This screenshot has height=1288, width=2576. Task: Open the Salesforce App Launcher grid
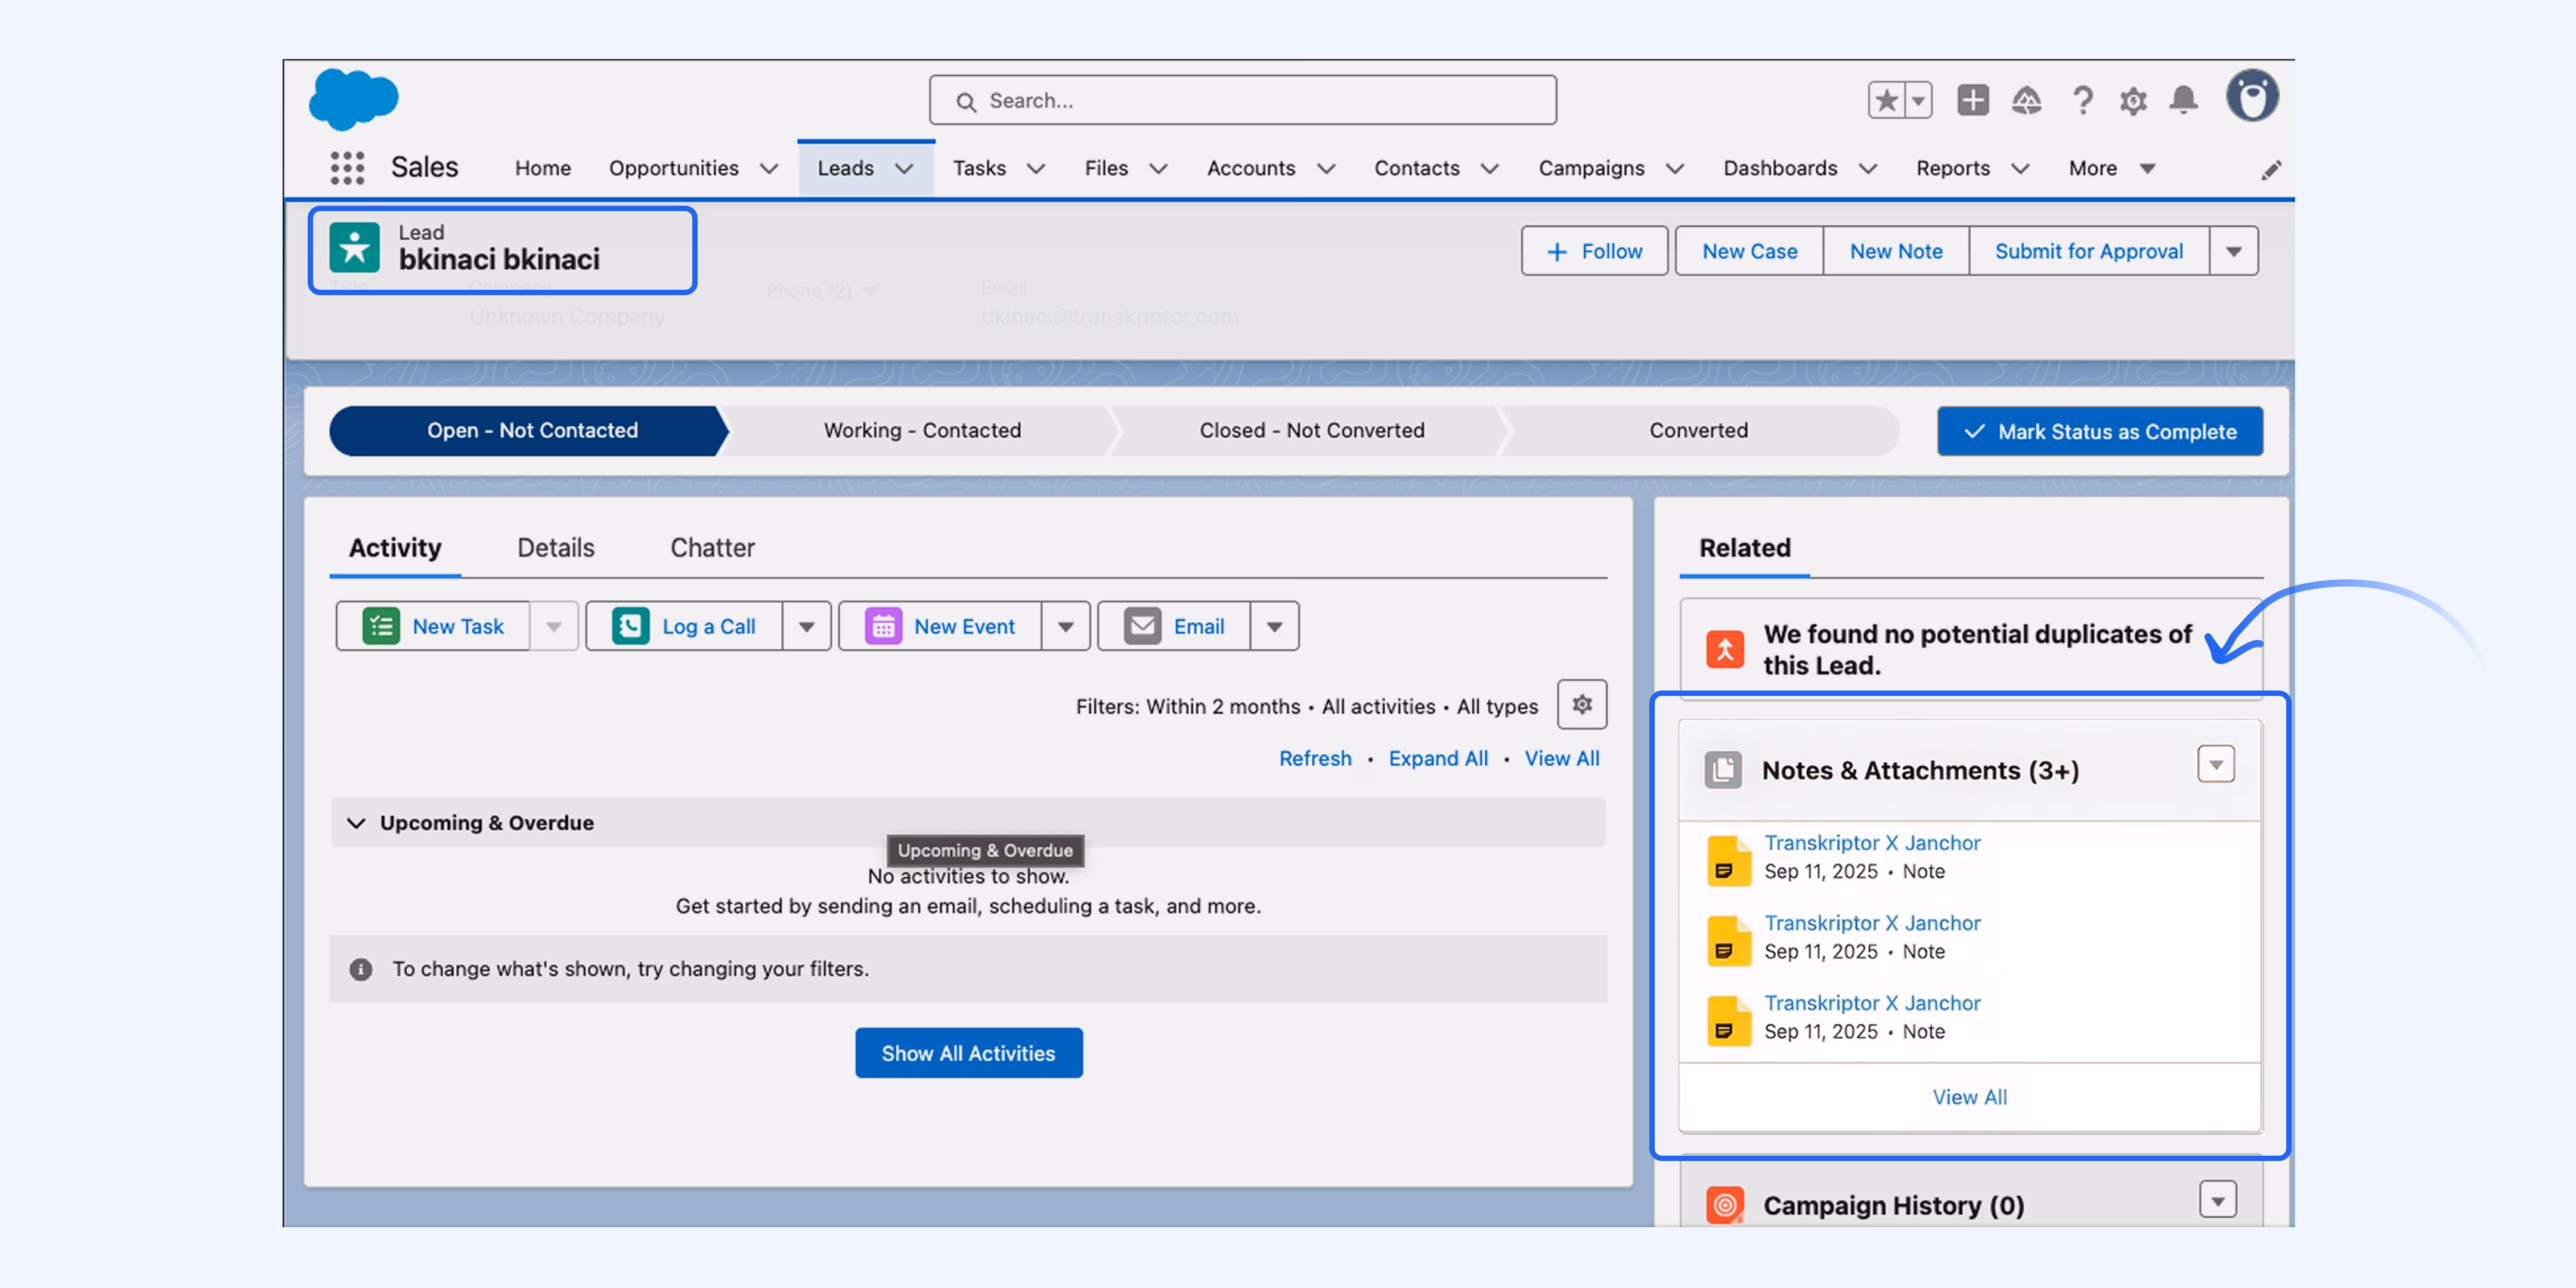point(347,167)
